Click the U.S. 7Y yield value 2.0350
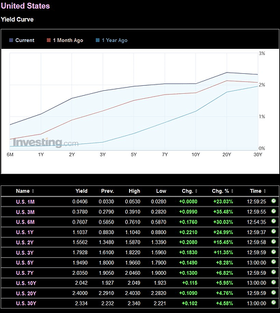280x313 pixels. coord(80,273)
